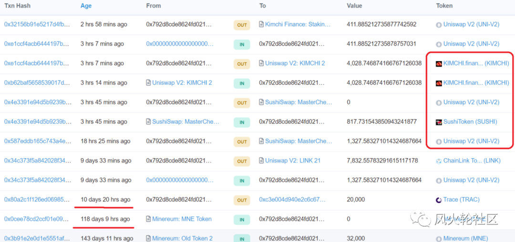Click contract icon before Uniswap V2: KIMCHI 2 in From column
Image resolution: width=515 pixels, height=242 pixels.
click(x=148, y=82)
